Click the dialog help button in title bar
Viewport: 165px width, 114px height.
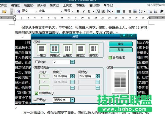pyautogui.click(x=124, y=35)
